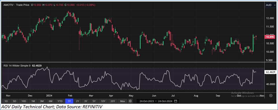Choose the 10Y time range

(103, 101)
